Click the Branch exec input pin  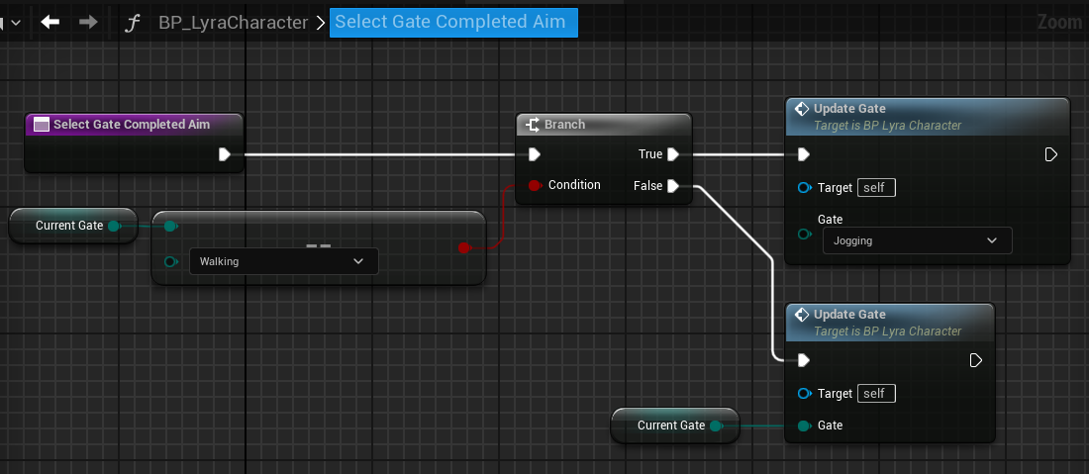coord(534,154)
